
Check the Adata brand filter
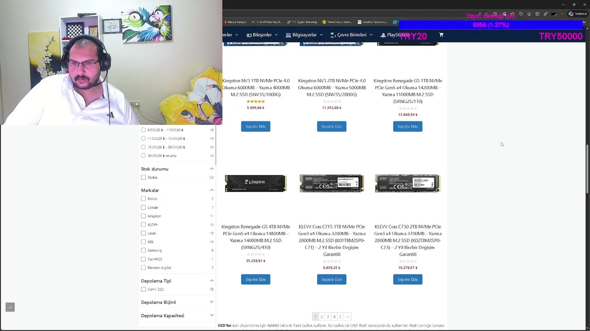pyautogui.click(x=143, y=199)
